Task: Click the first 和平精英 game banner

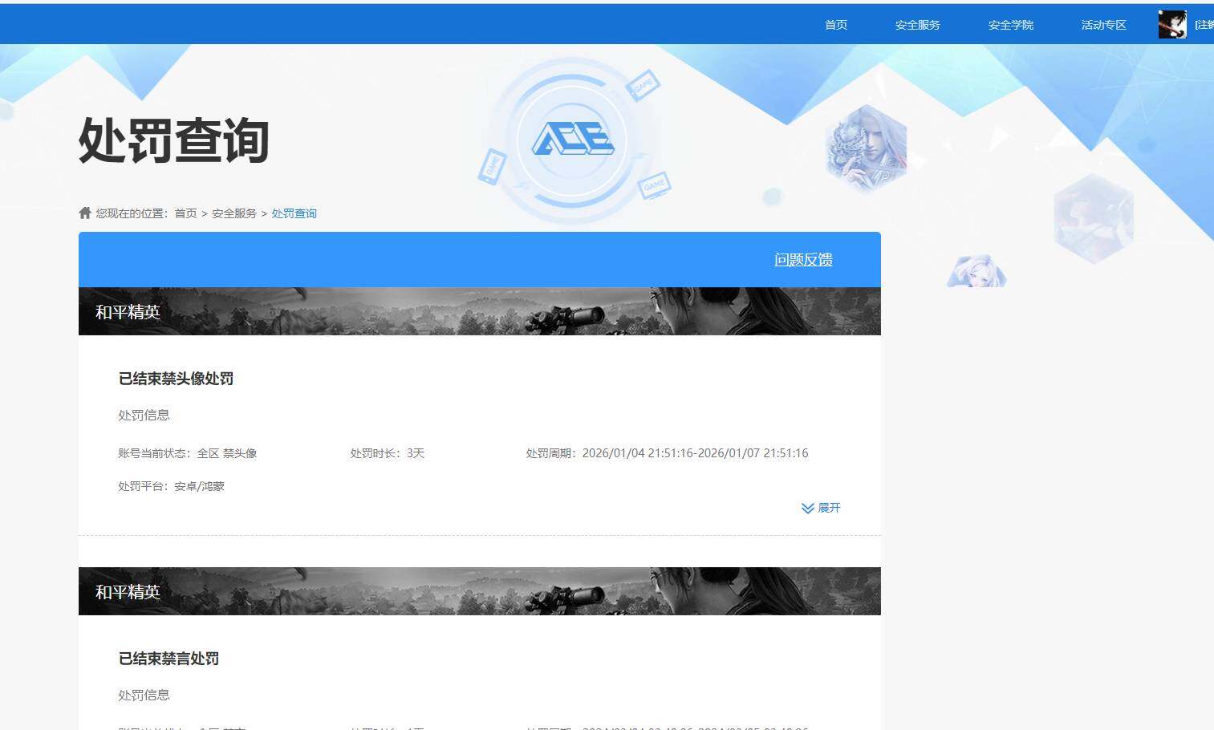Action: point(480,311)
